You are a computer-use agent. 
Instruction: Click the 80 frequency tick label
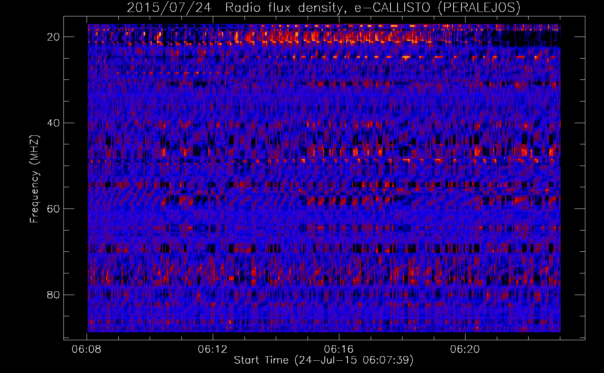(54, 295)
